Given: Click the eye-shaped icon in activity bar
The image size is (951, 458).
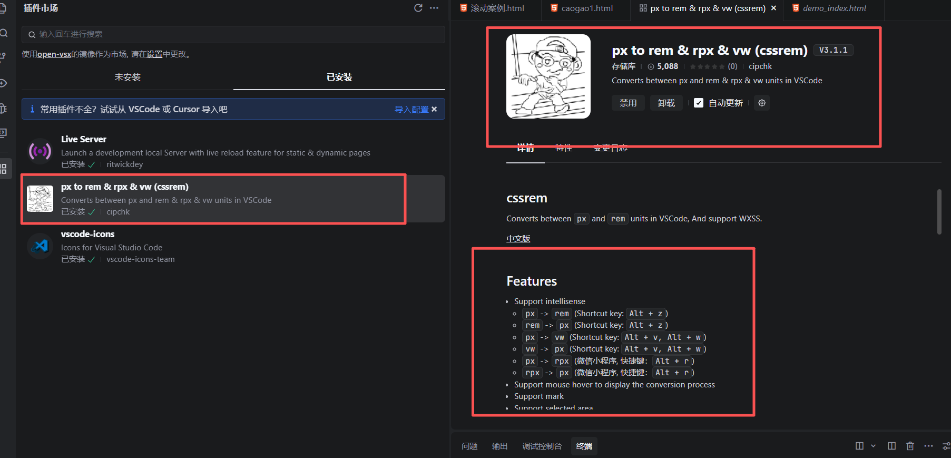Looking at the screenshot, I should pyautogui.click(x=3, y=83).
